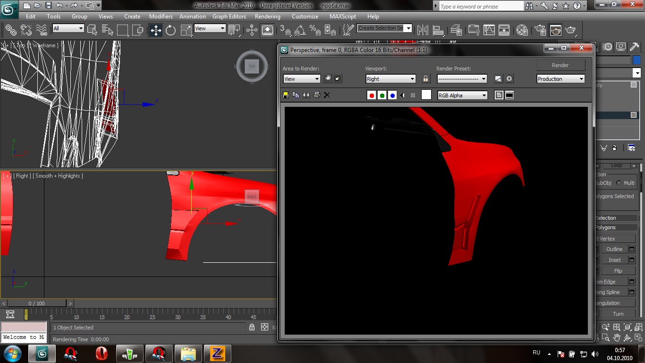Image resolution: width=645 pixels, height=363 pixels.
Task: Click the Flip button in polygon panel
Action: coord(618,271)
